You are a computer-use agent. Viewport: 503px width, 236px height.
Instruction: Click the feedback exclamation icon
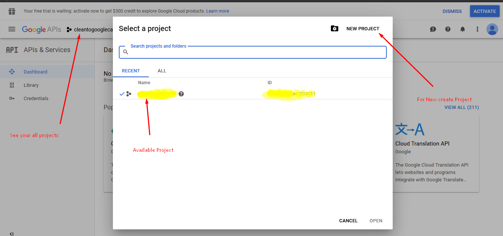pyautogui.click(x=433, y=29)
